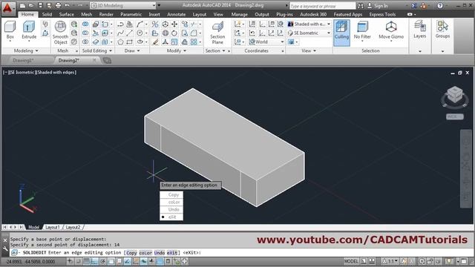Click Copy option in command line
Image resolution: width=475 pixels, height=267 pixels.
click(131, 252)
